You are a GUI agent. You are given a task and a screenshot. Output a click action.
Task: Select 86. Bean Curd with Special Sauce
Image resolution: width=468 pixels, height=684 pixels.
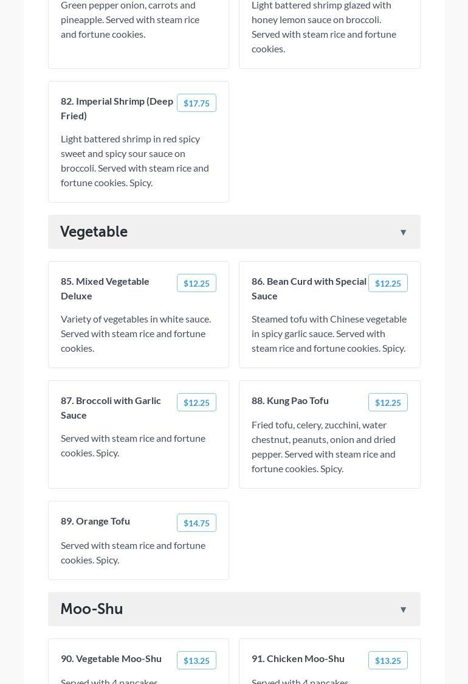coord(309,288)
